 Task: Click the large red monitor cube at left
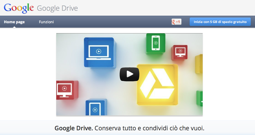click(x=67, y=90)
